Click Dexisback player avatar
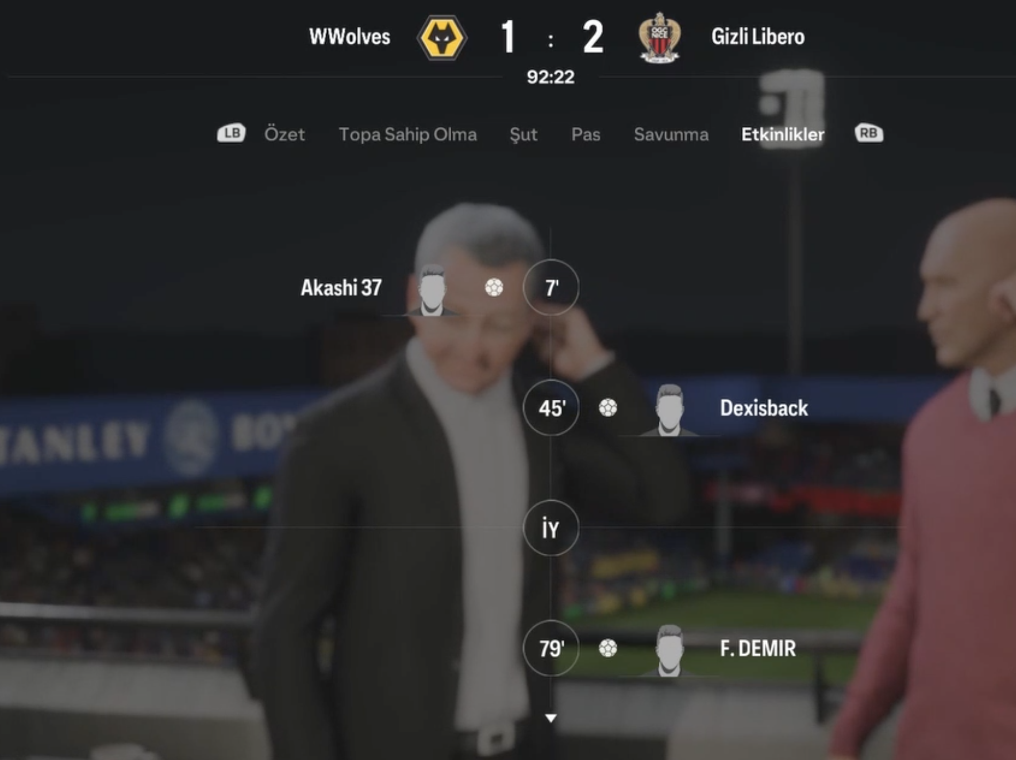The image size is (1016, 760). (x=669, y=409)
